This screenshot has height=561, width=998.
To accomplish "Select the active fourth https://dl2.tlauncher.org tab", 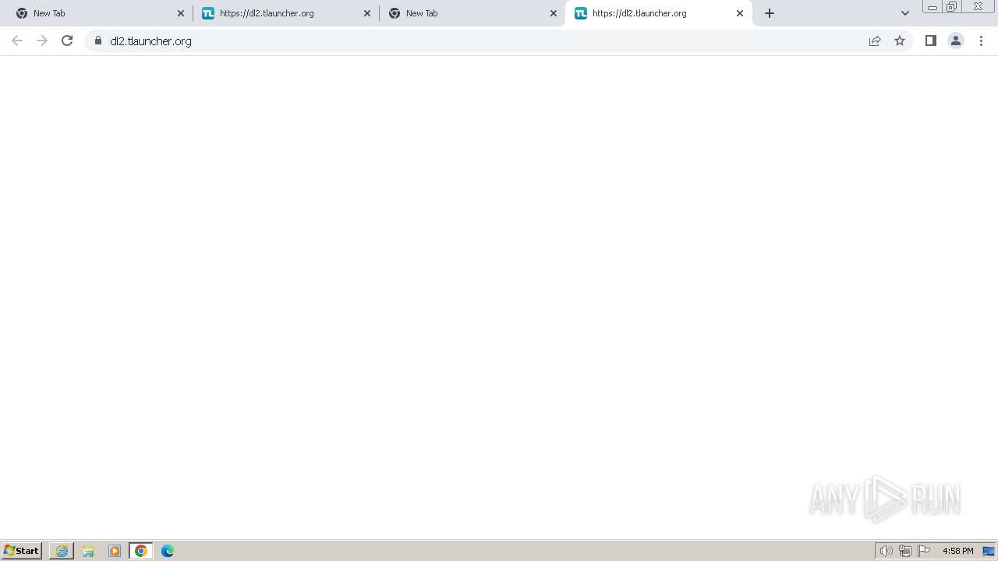I will pyautogui.click(x=658, y=13).
